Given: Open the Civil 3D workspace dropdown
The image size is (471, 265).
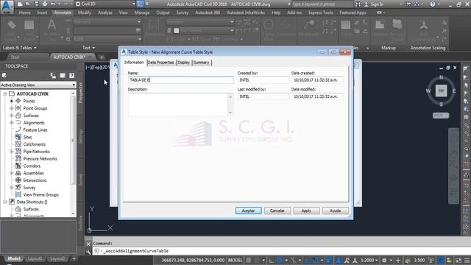Looking at the screenshot, I should (x=105, y=4).
